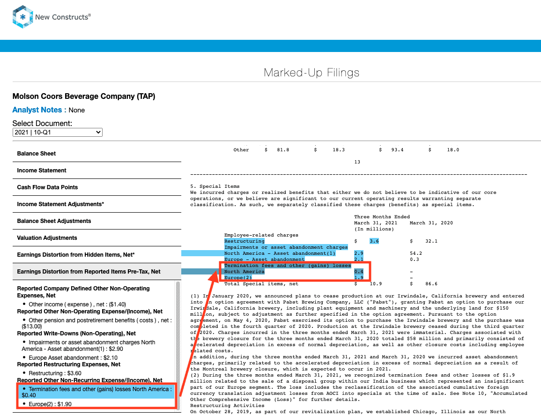Image resolution: width=541 pixels, height=415 pixels.
Task: Click highlighted value 3.6 in filing
Action: [374, 241]
